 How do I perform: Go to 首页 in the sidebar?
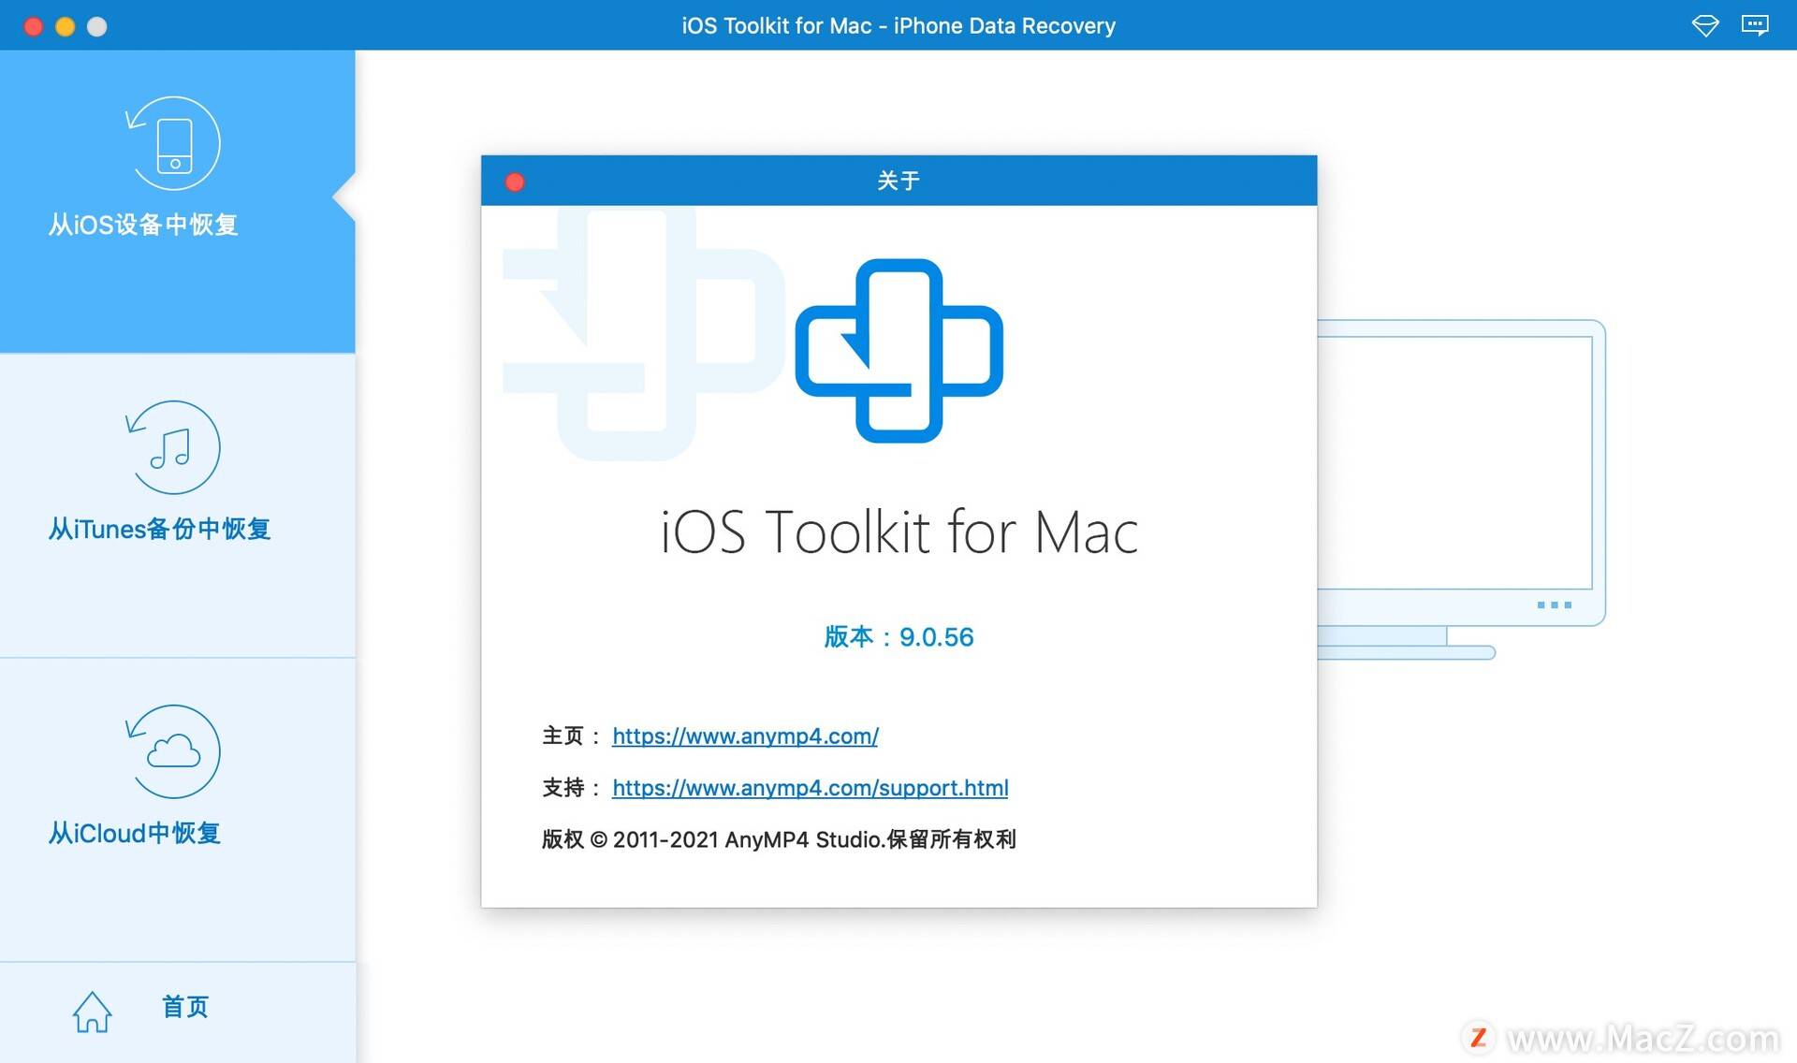[183, 1007]
